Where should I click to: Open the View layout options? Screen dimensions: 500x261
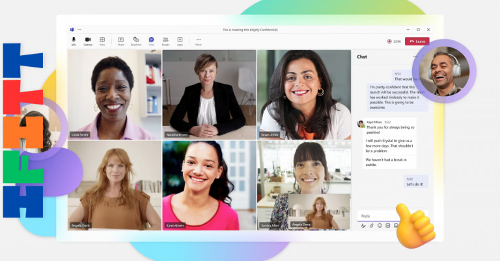[102, 40]
